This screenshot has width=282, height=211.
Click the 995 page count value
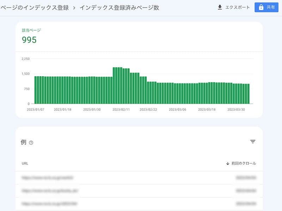[29, 40]
